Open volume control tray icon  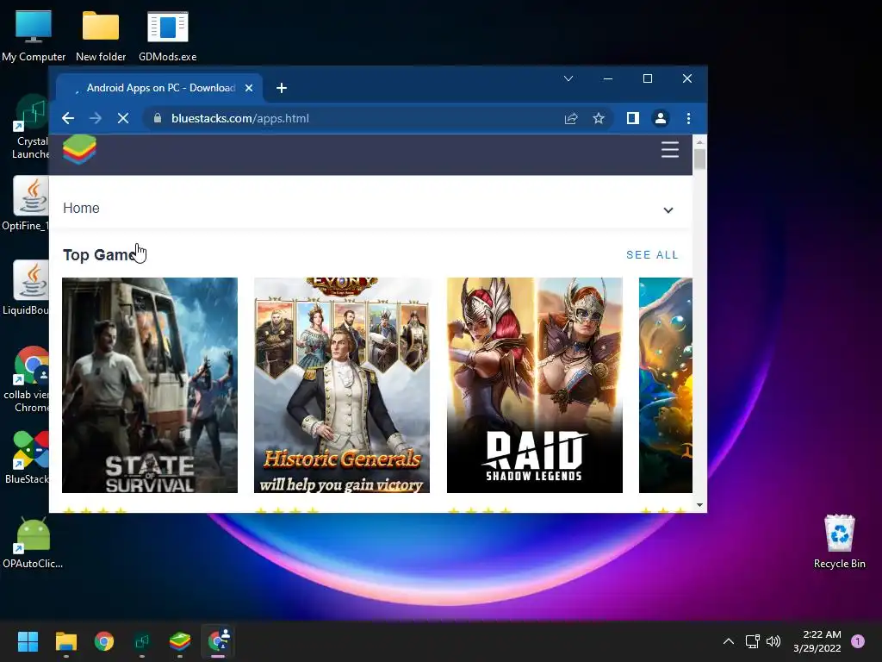[x=774, y=641]
